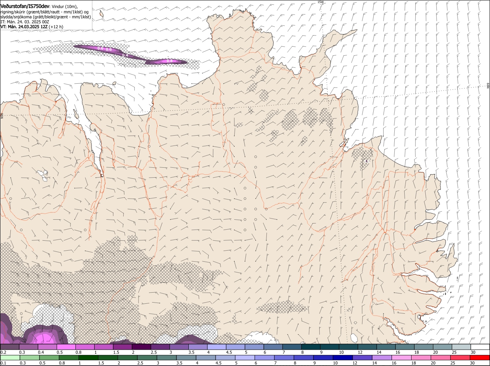Pick the dark teal 8 mm snow swatch
490x366 pixels.
pyautogui.click(x=310, y=347)
